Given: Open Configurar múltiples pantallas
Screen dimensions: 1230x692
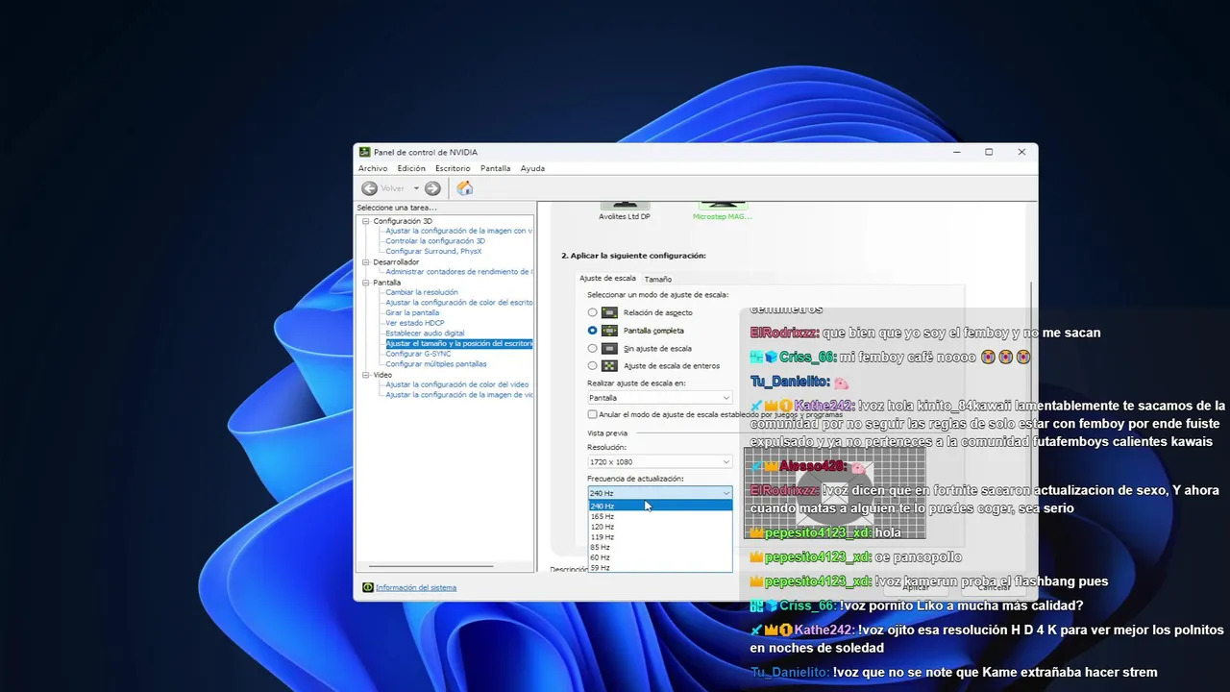Looking at the screenshot, I should point(436,364).
